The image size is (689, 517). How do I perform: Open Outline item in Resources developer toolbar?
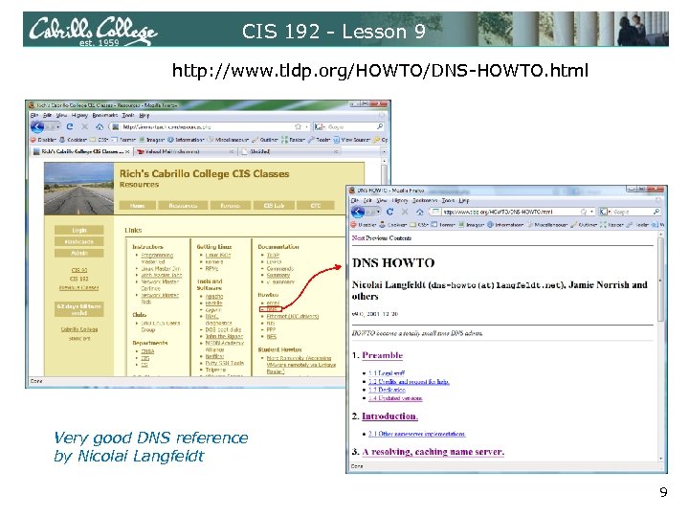coord(265,140)
